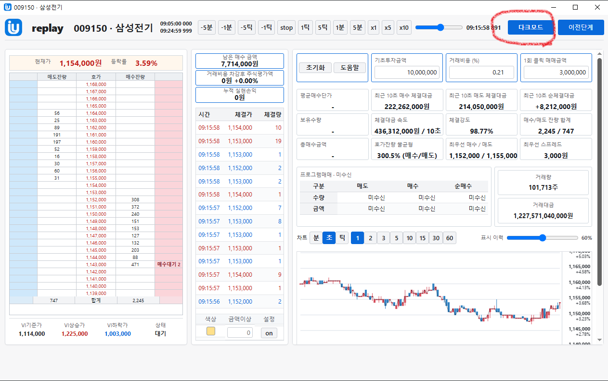Advance replay by 5 ticks

(x=323, y=27)
